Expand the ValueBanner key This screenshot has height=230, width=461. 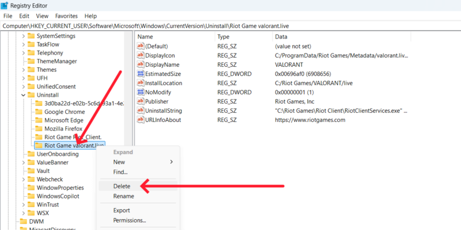24,163
